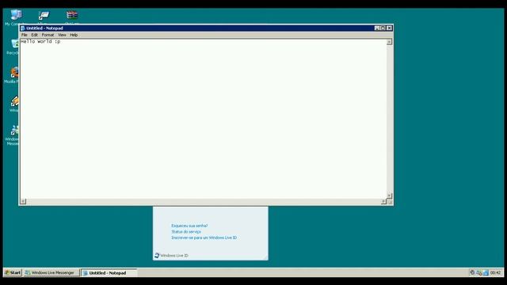Click the second system tray icon
The image size is (507, 285).
478,272
